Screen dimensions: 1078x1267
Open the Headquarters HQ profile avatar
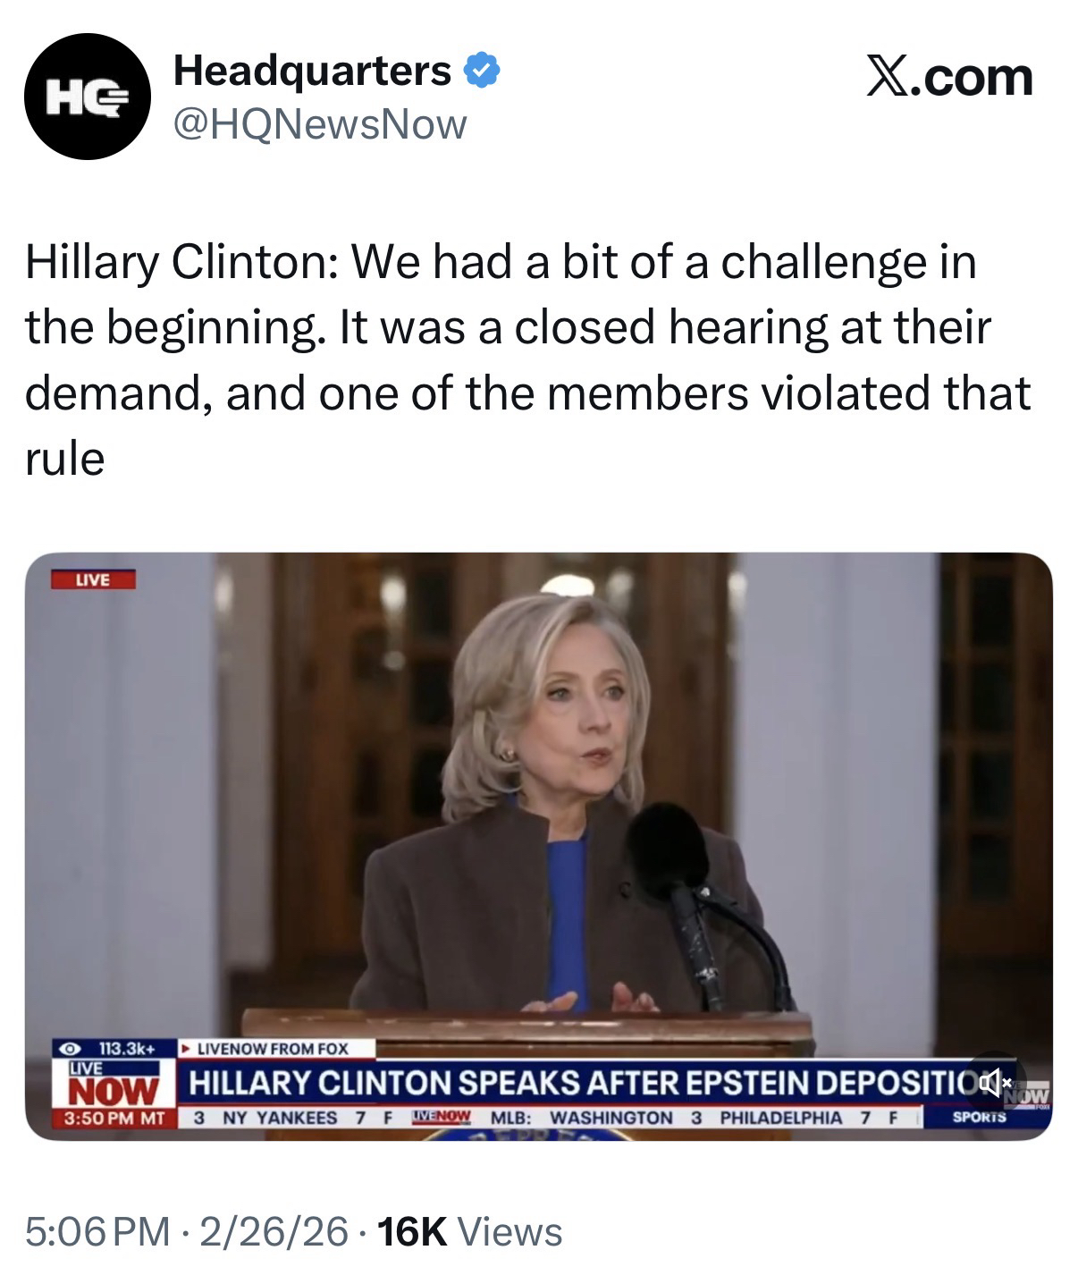pyautogui.click(x=87, y=97)
